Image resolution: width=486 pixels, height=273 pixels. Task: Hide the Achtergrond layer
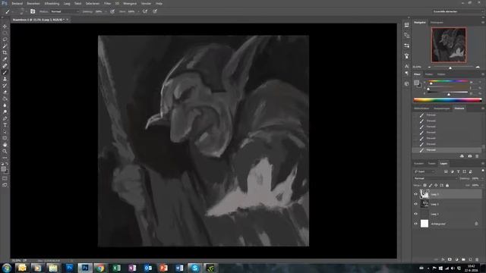415,224
